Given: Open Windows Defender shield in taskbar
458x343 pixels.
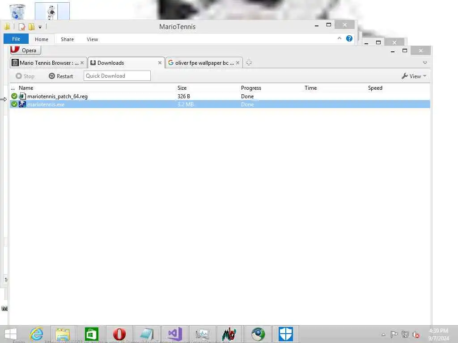Looking at the screenshot, I should 285,334.
